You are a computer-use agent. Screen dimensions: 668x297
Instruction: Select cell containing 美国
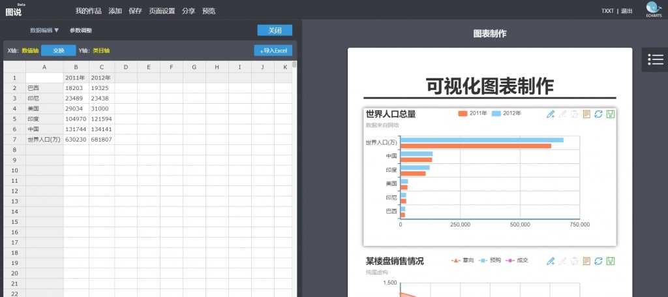pos(44,108)
